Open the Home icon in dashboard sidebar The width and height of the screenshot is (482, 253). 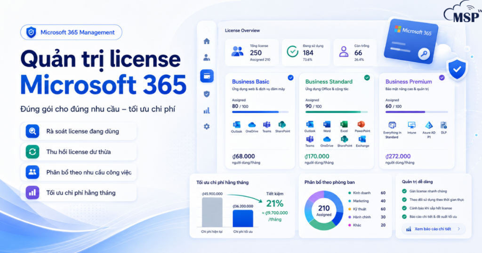207,41
